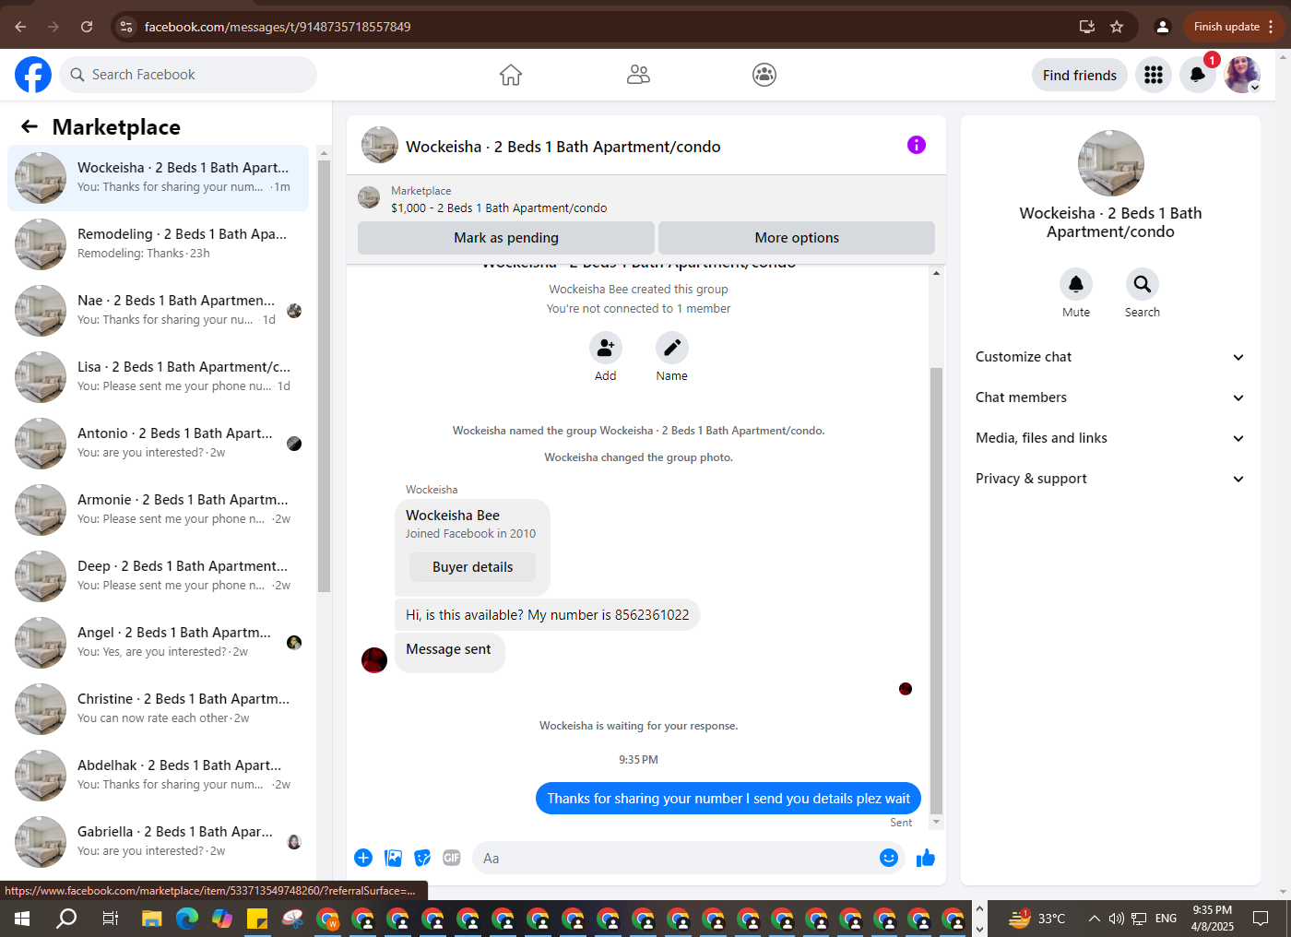Open Gabriella conversation in list
This screenshot has height=937, width=1291.
point(159,842)
